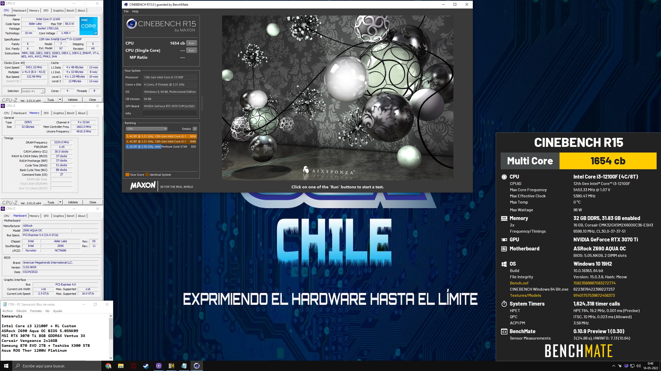Image resolution: width=661 pixels, height=371 pixels.
Task: Switch to Notepad taskbar icon
Action: pos(184,366)
